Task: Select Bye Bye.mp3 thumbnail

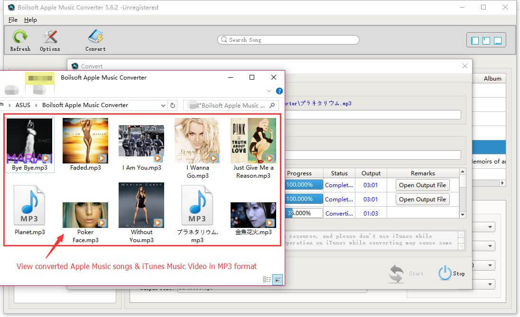Action: 29,141
